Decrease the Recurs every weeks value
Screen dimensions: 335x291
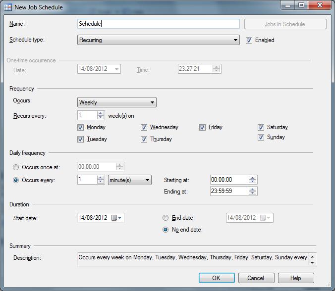click(101, 117)
